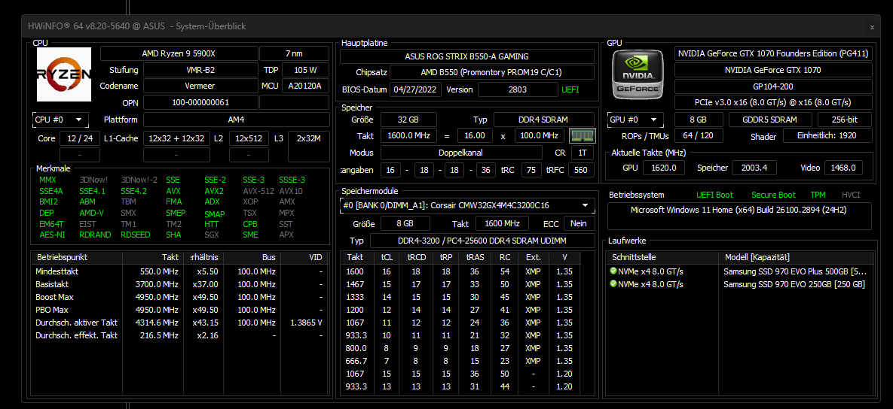Select the Boost Max row

[180, 297]
